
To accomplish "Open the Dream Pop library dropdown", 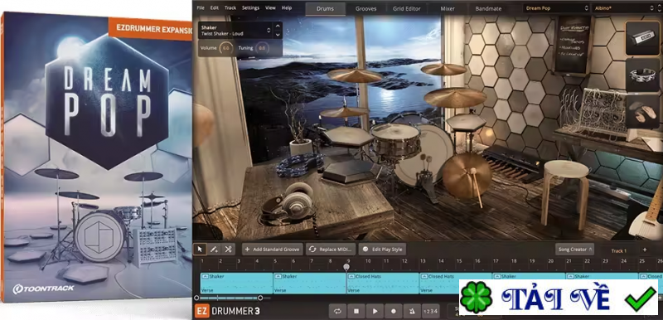I will click(556, 8).
